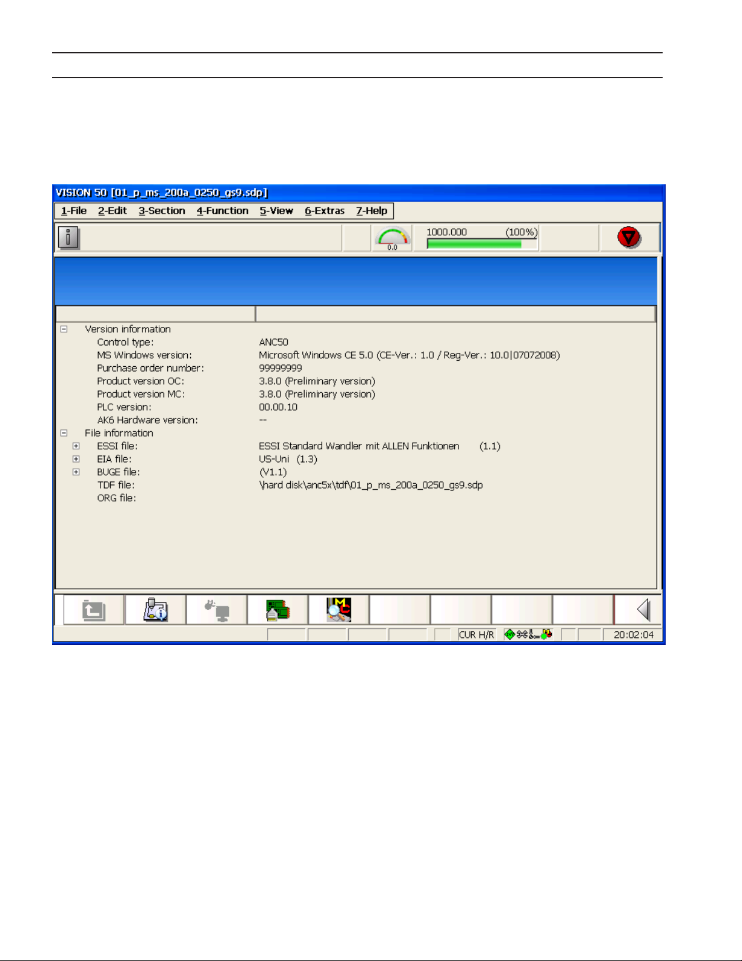Click the ANC50 control type value
This screenshot has width=742, height=961.
[274, 342]
